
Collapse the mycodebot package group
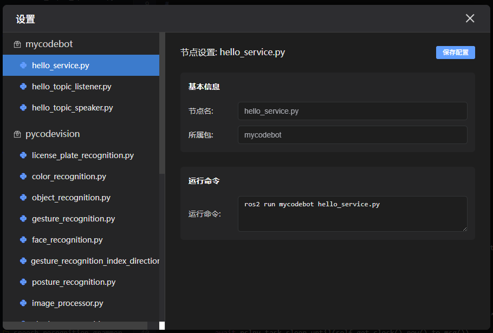tap(49, 44)
